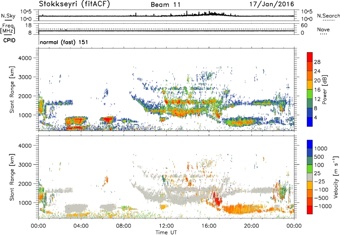Click the gray band of the velocity colorbar
Screen dimensions: 340x235
click(x=310, y=177)
